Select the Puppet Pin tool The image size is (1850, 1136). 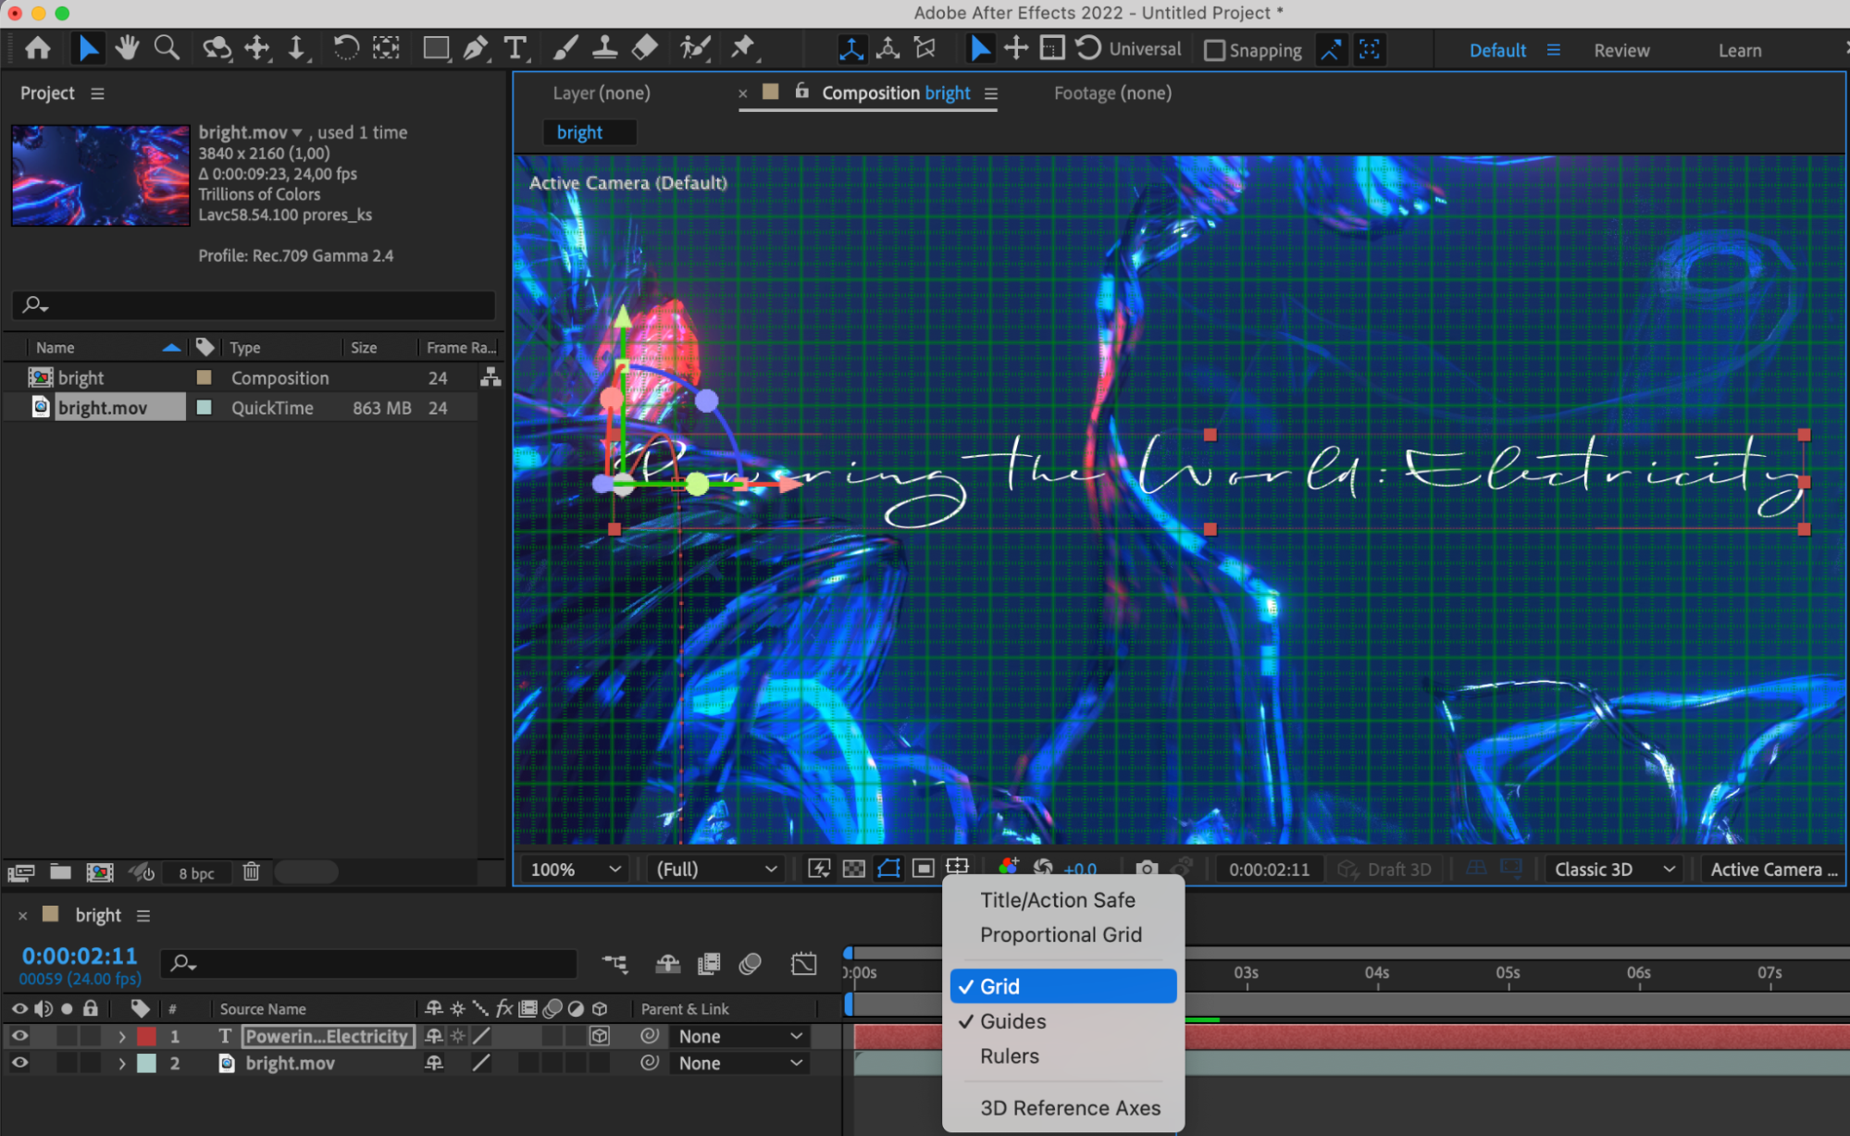tap(742, 48)
